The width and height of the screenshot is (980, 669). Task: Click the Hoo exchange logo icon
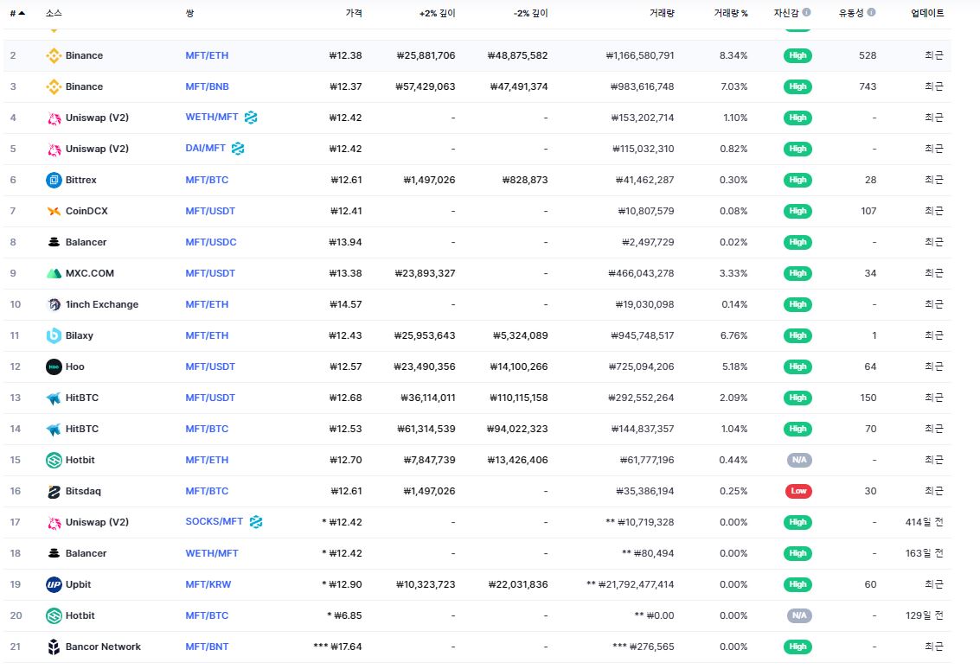pos(54,366)
